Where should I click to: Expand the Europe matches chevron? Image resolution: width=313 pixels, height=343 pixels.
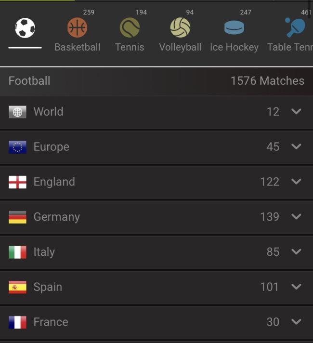pos(296,146)
